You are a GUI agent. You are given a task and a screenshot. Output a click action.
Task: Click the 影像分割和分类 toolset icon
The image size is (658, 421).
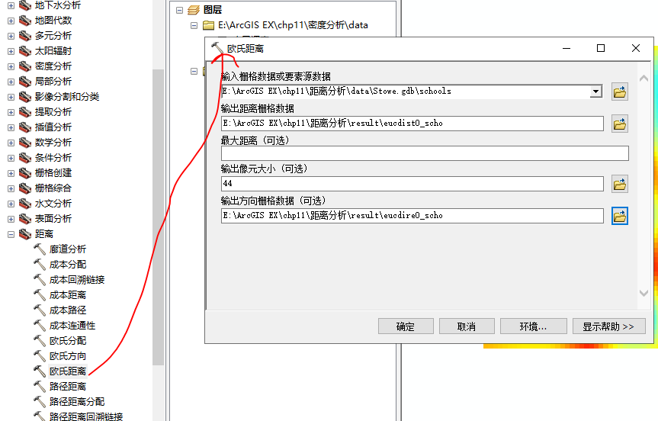[x=25, y=97]
